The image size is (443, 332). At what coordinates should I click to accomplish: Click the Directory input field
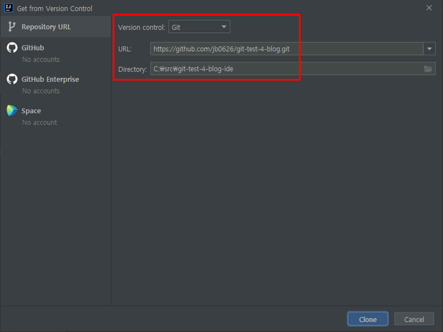point(293,69)
